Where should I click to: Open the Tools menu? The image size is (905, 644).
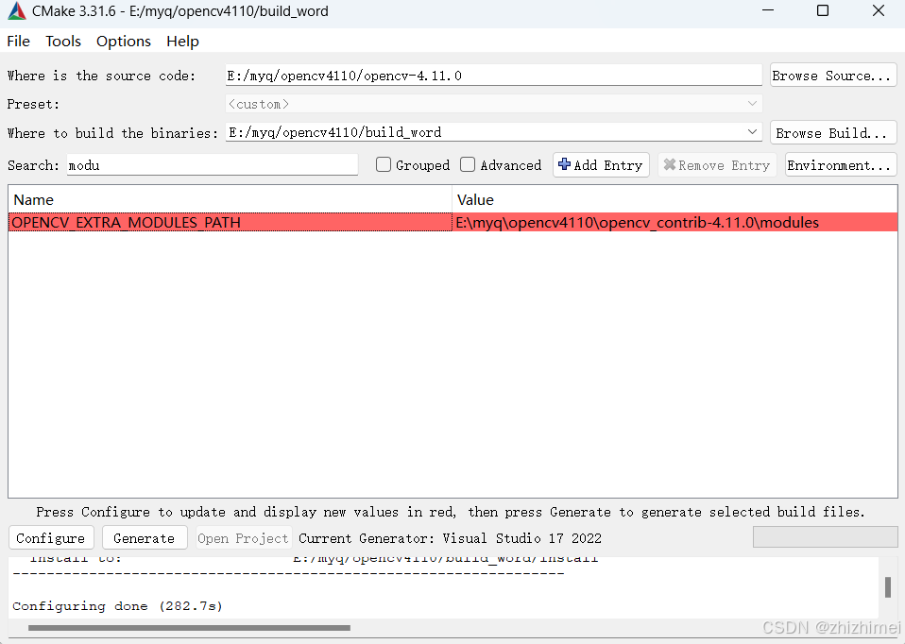click(63, 42)
